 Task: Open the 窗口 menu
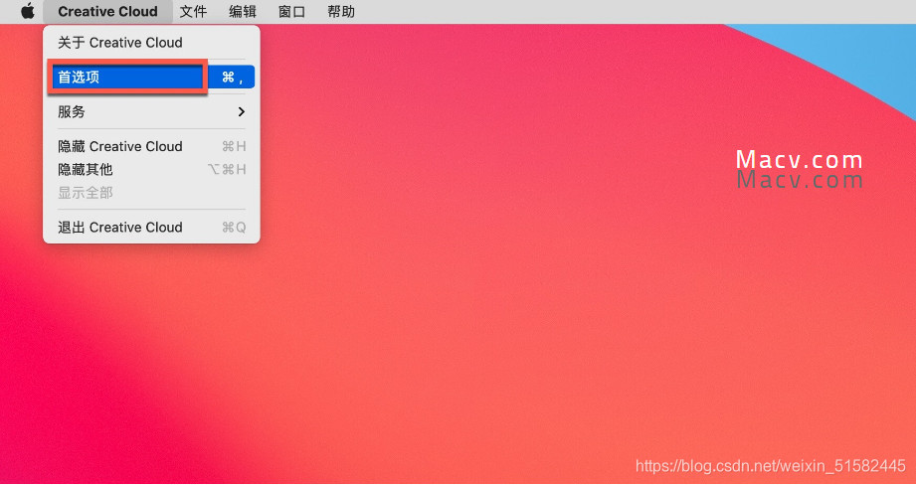coord(291,12)
